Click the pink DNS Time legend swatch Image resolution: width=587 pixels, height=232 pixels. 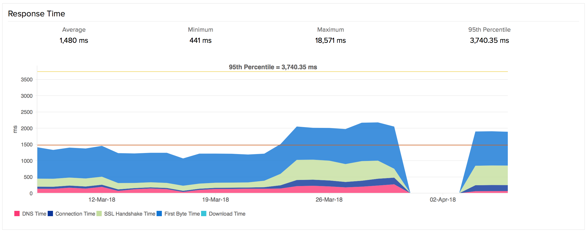click(x=17, y=214)
